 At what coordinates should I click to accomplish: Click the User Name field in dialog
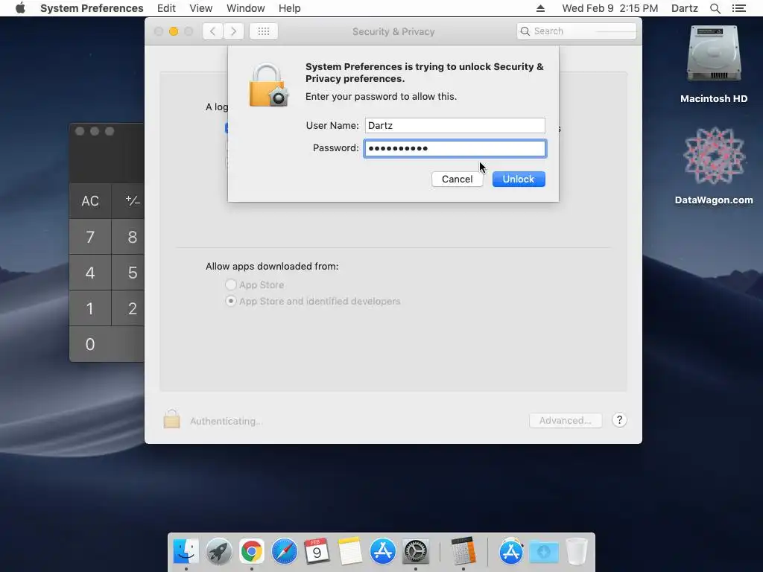pyautogui.click(x=455, y=125)
